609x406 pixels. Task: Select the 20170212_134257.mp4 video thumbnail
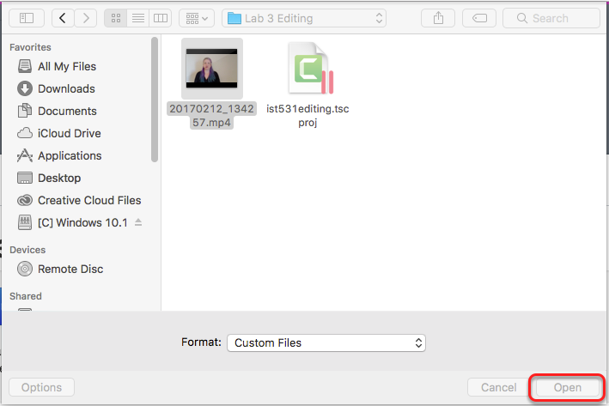tap(212, 69)
